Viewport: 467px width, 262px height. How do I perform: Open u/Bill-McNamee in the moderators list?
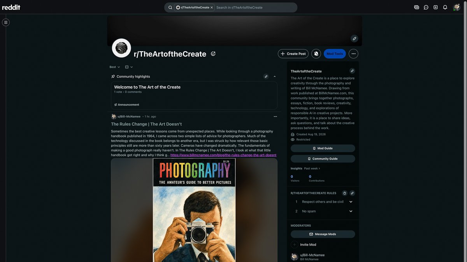pos(312,255)
